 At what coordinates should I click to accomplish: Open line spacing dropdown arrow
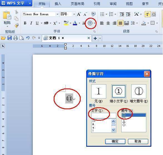tap(137, 23)
